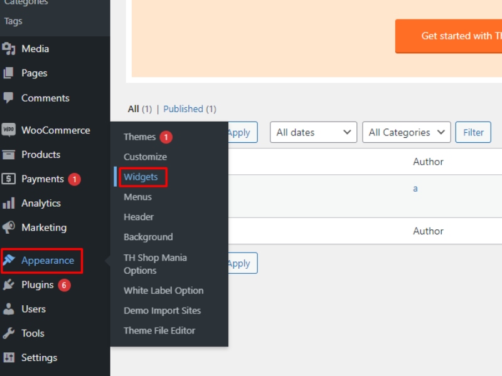This screenshot has width=502, height=376.
Task: Go to the Settings menu label
Action: coord(40,358)
